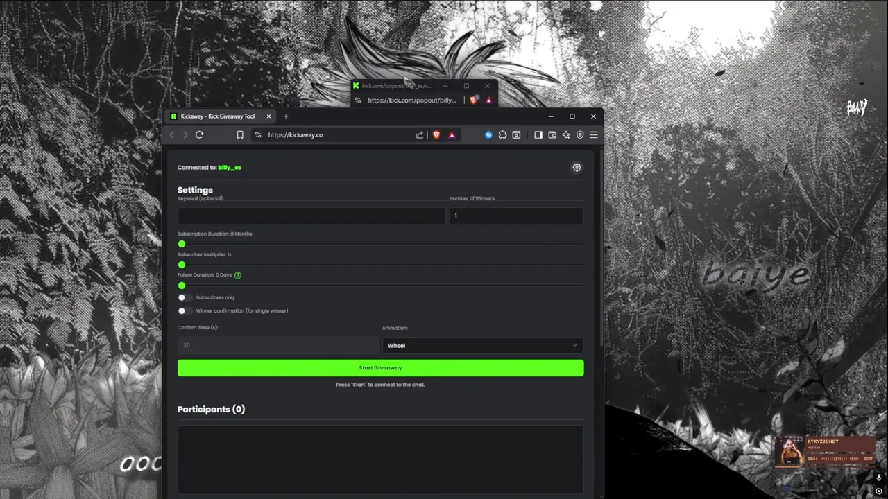Click the Confirm Time (s) field

pyautogui.click(x=278, y=345)
